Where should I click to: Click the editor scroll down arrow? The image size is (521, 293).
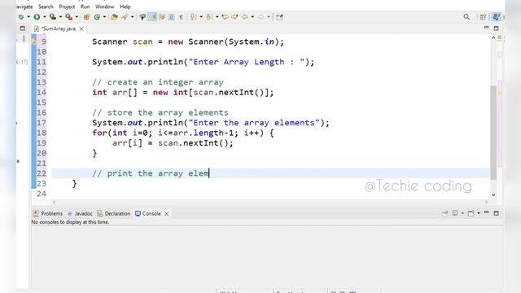click(493, 195)
